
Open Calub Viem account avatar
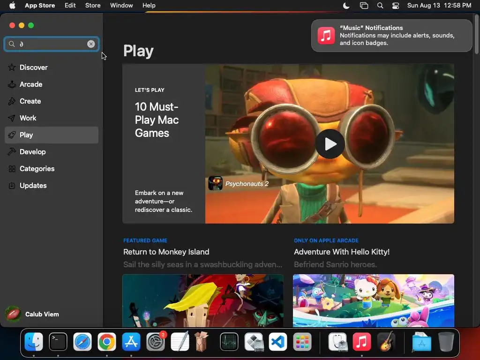(x=13, y=314)
